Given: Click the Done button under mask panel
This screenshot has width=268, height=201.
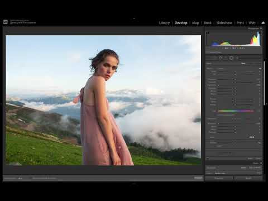Looking at the screenshot, I should tap(250, 159).
